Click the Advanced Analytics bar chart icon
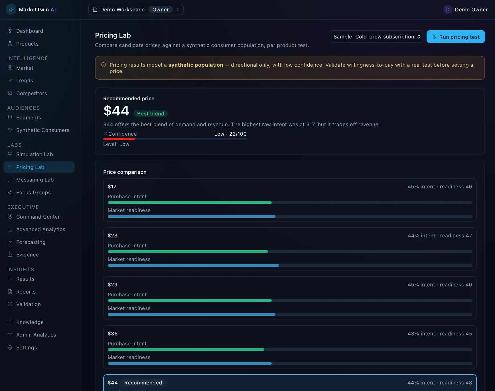Viewport: 495px width, 391px height. (x=10, y=229)
